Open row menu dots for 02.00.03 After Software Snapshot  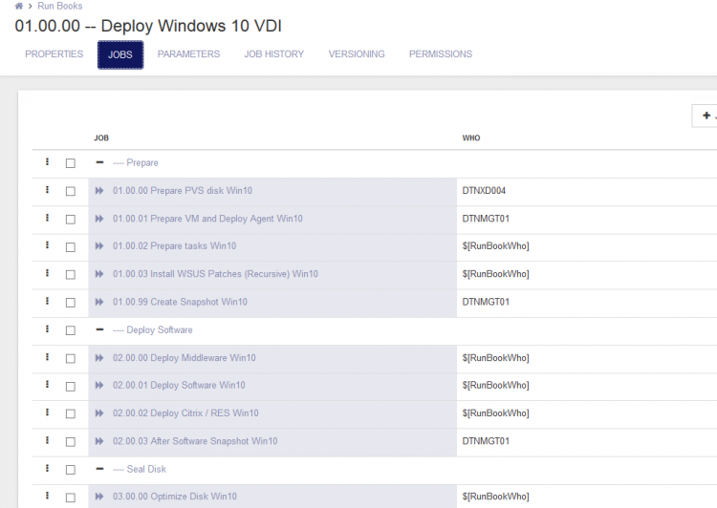tap(47, 441)
